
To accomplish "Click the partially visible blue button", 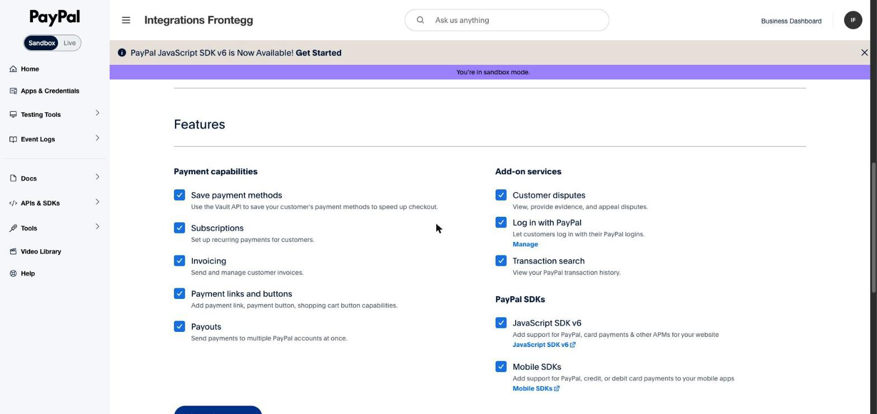I will (x=218, y=410).
